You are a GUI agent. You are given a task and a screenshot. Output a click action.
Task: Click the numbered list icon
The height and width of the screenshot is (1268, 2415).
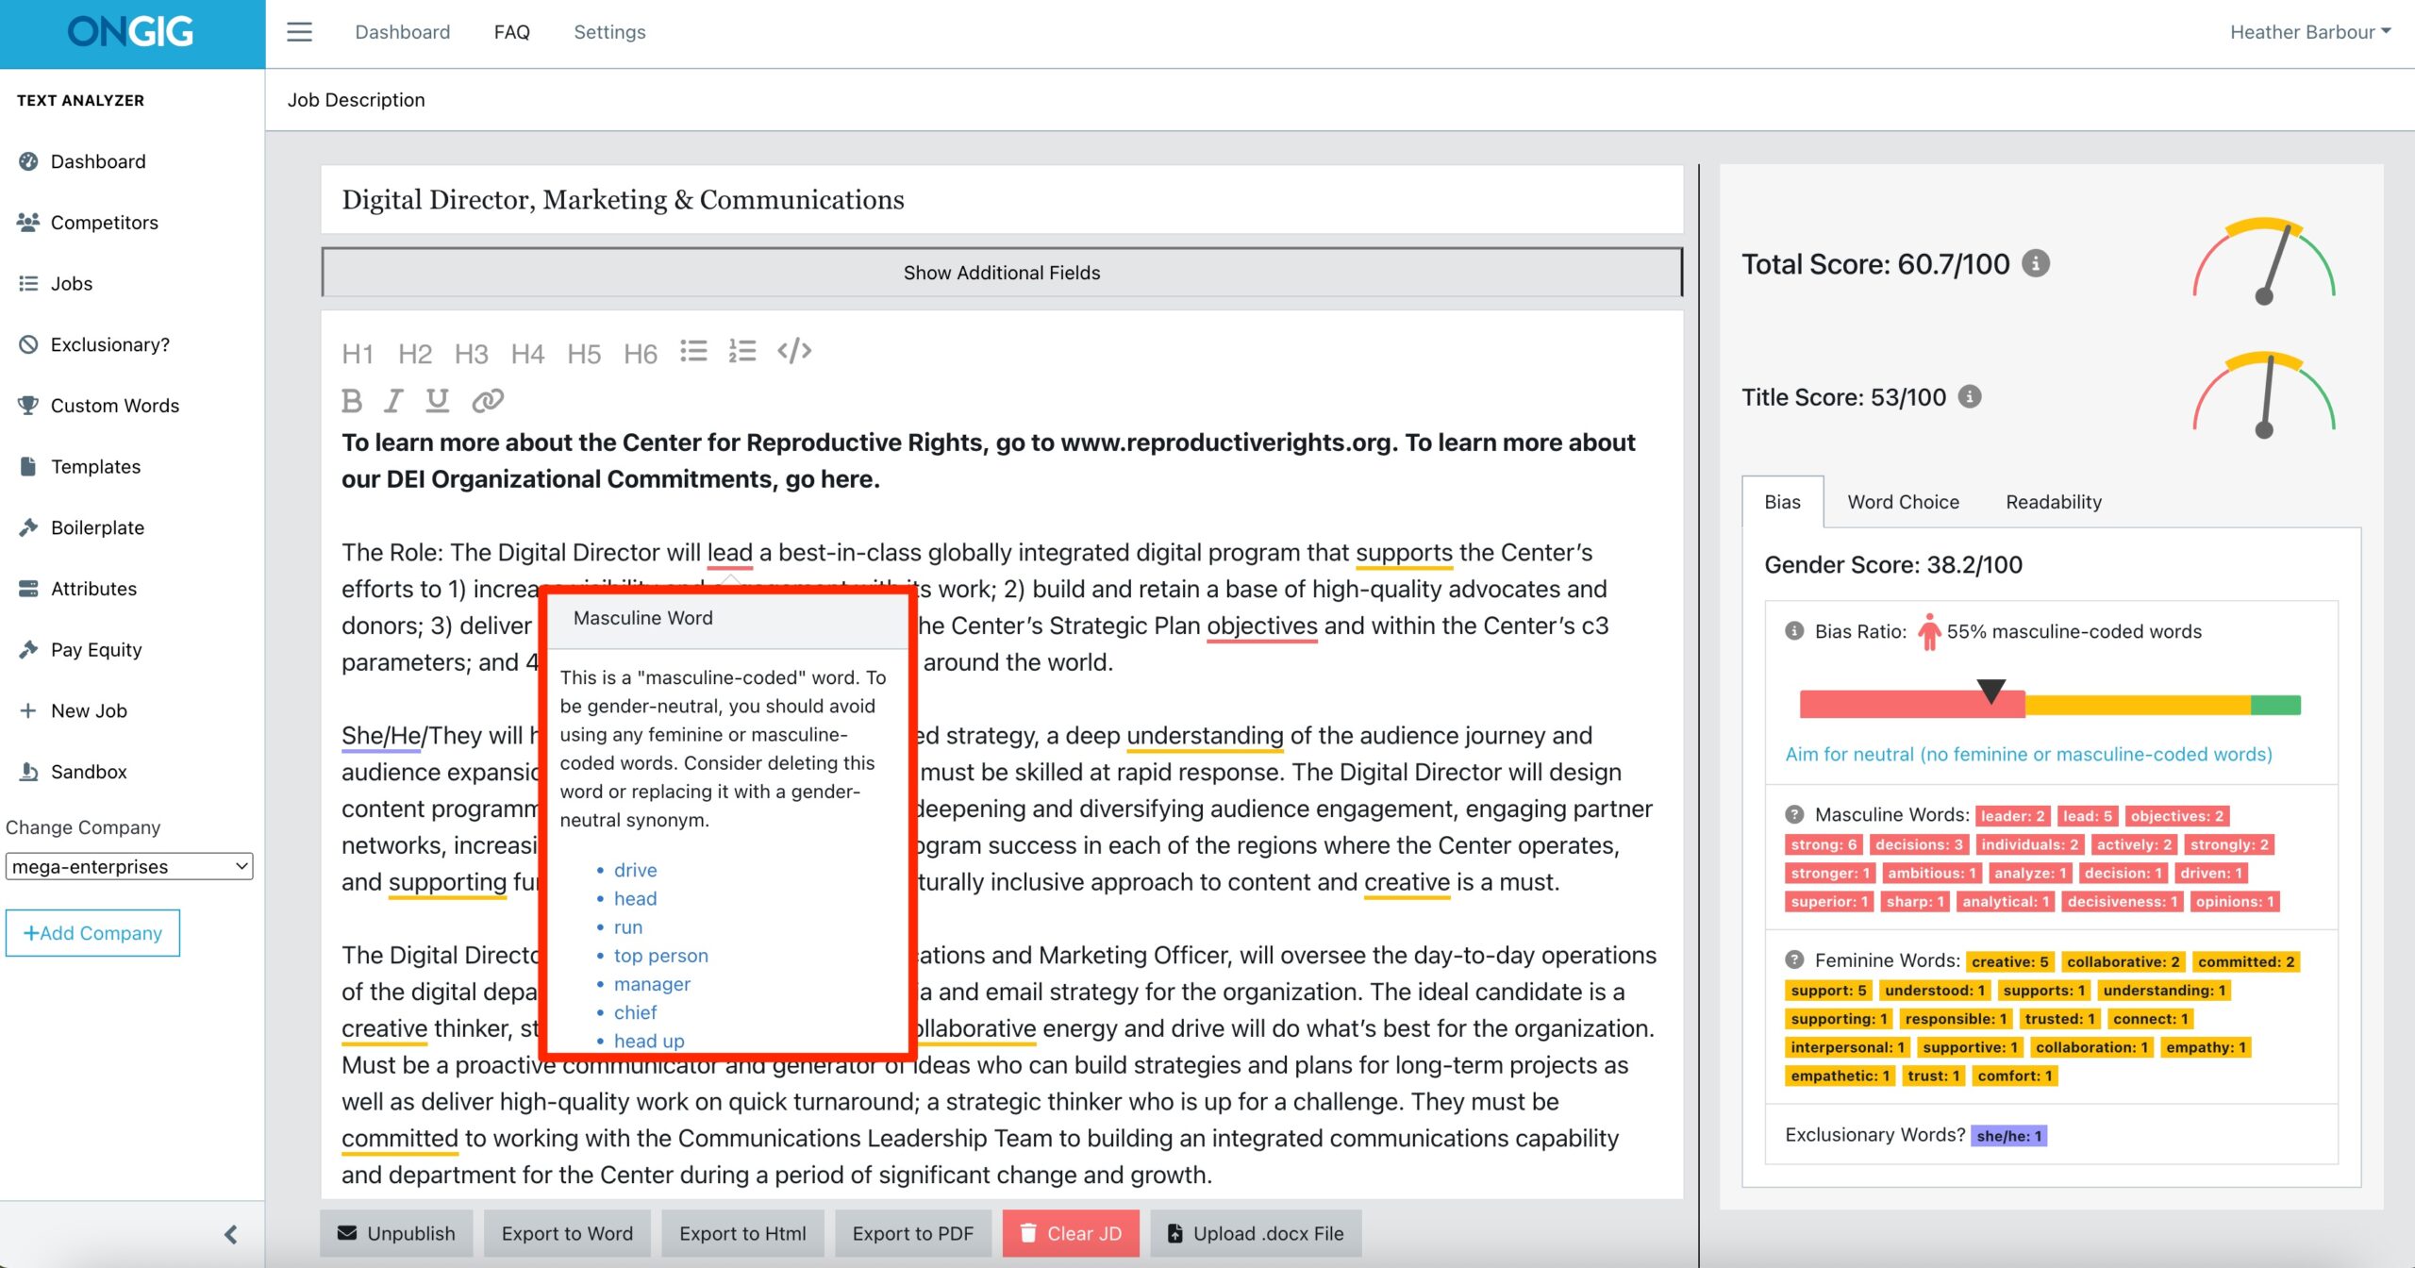(x=742, y=351)
